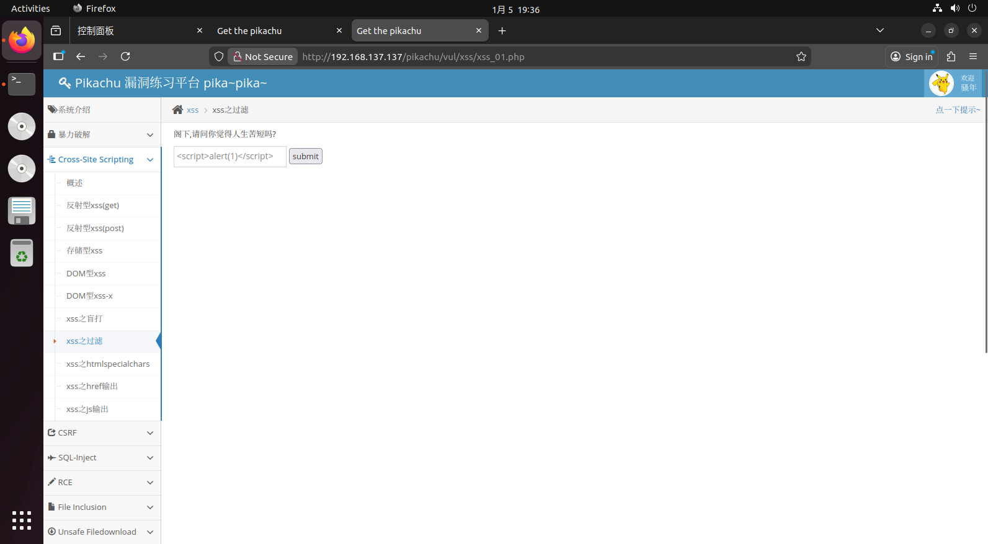This screenshot has width=988, height=544.
Task: Switch to the middle Get the pikachu tab
Action: [279, 30]
